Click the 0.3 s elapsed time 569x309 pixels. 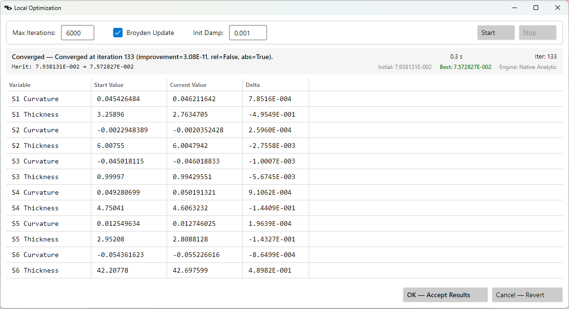point(456,57)
